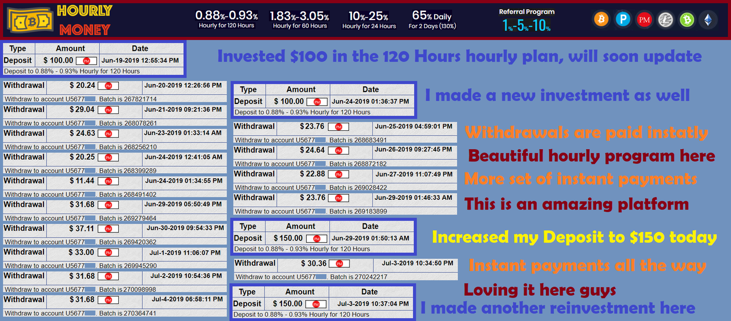Click the date Jun-30-2019 09:54:33 PM

(x=185, y=228)
